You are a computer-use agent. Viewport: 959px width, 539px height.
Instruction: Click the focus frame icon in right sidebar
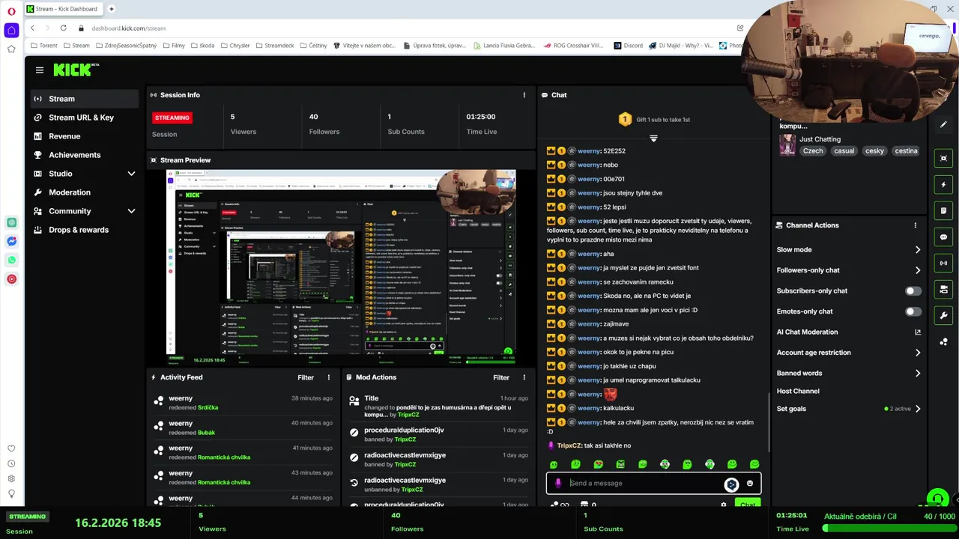943,158
